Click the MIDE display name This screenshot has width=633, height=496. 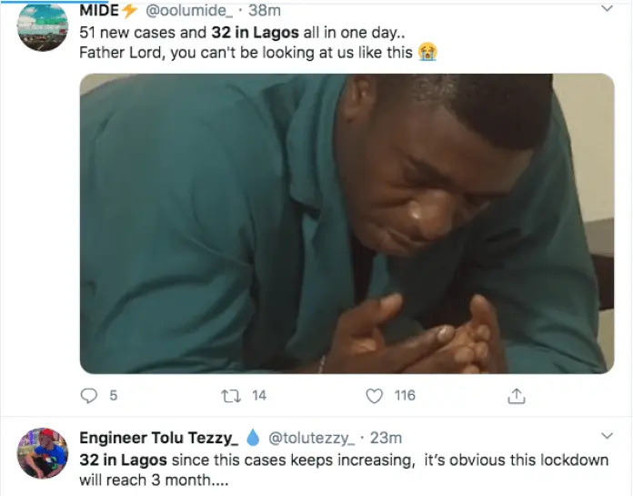point(99,11)
